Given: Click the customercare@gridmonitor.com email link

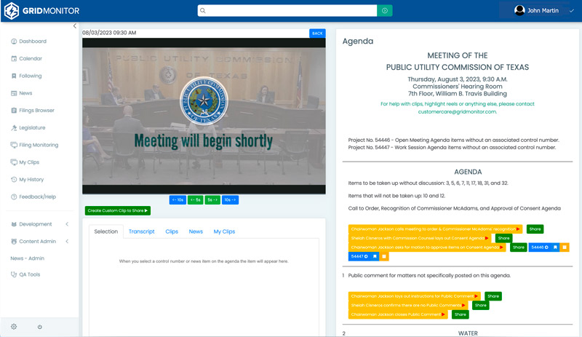Looking at the screenshot, I should [458, 112].
